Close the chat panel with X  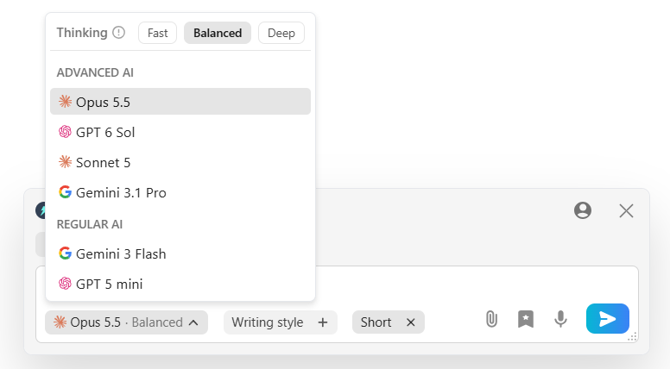pyautogui.click(x=626, y=210)
